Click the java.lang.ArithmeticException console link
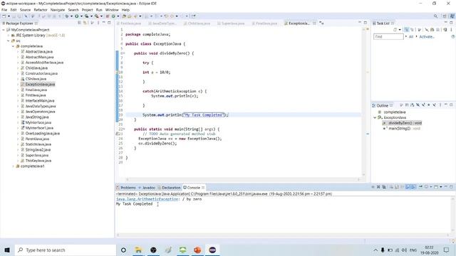Image resolution: width=456 pixels, height=256 pixels. point(147,199)
